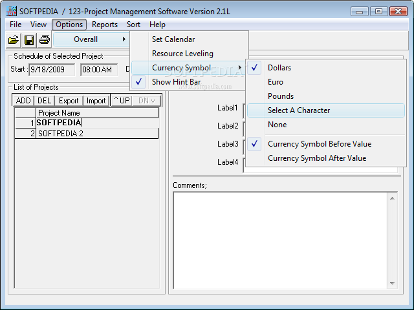Screen dimensions: 414x310
Task: Enable Currency Symbol After Value
Action: [x=326, y=158]
